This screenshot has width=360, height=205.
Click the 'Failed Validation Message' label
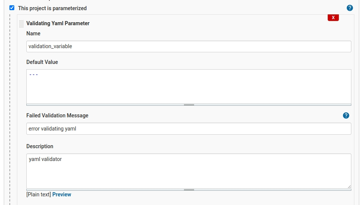tap(57, 115)
